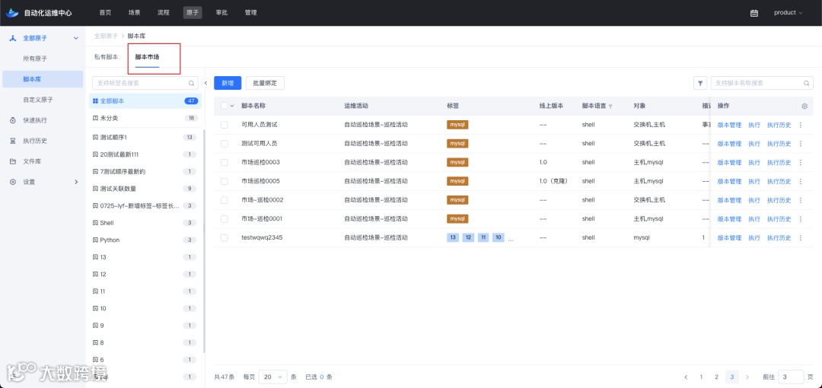
Task: Switch to the 脚本市场 tab
Action: pos(148,56)
